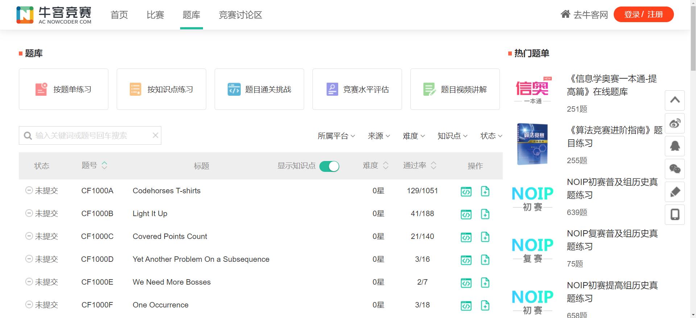Open code editor for Light It Up
Screen dimensions: 696x318
click(x=466, y=214)
